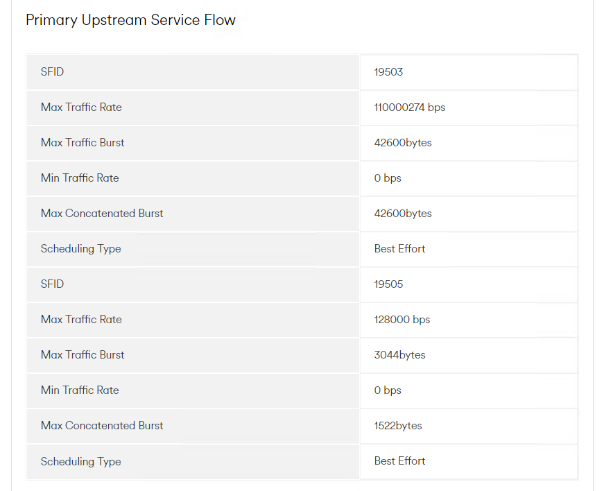
Task: Click the first Scheduling Type label
Action: tap(81, 249)
